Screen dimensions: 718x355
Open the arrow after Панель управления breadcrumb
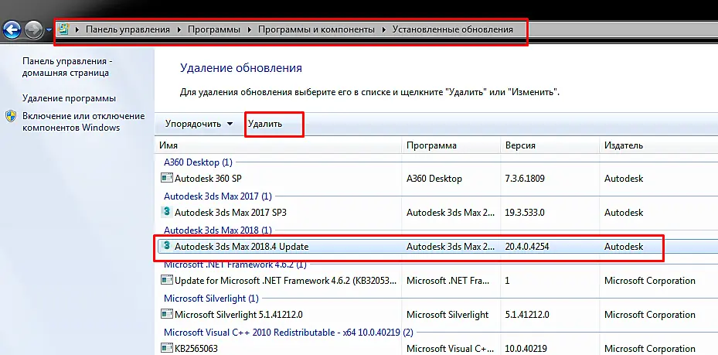[179, 29]
